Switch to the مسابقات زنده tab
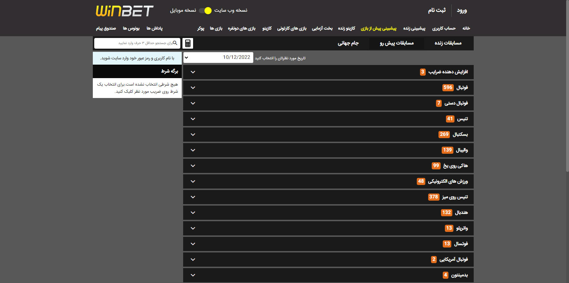Image resolution: width=569 pixels, height=283 pixels. pos(448,43)
